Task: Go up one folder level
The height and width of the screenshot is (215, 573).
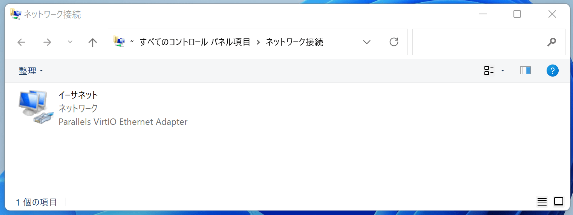Action: click(x=92, y=42)
